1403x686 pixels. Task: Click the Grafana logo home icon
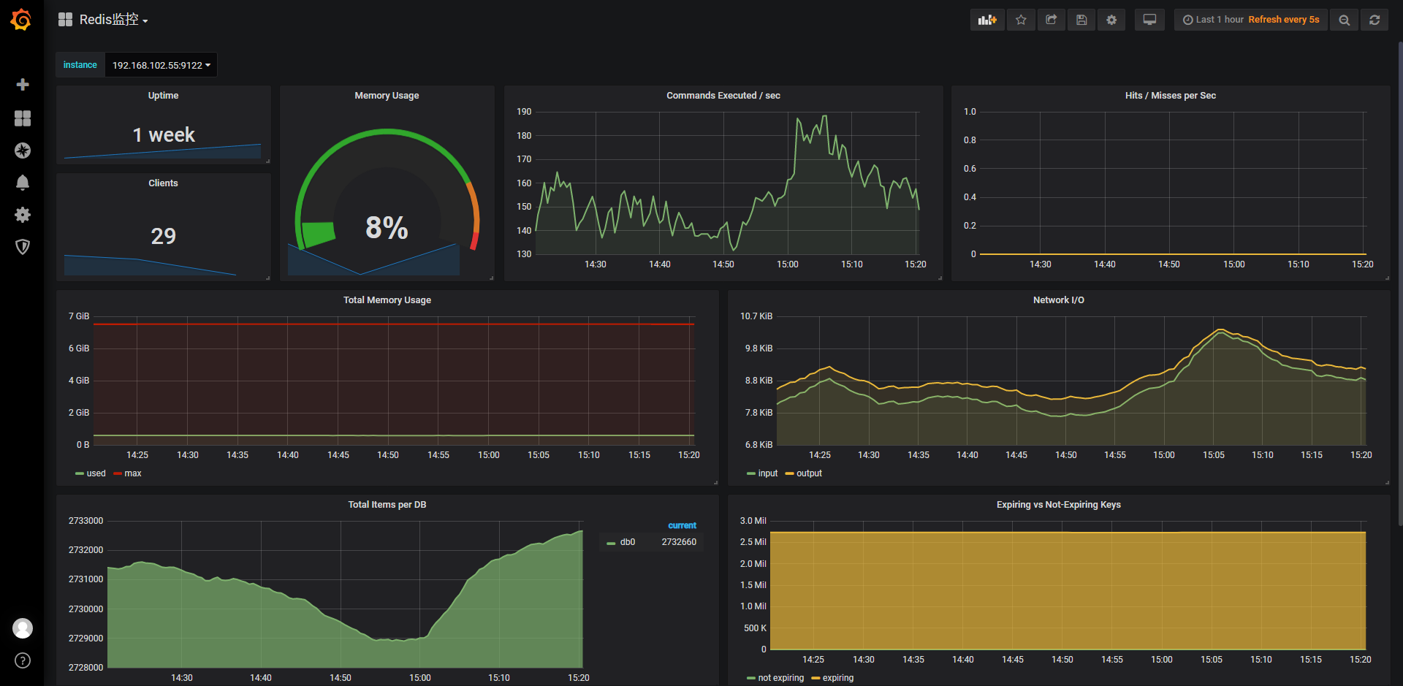[x=21, y=20]
